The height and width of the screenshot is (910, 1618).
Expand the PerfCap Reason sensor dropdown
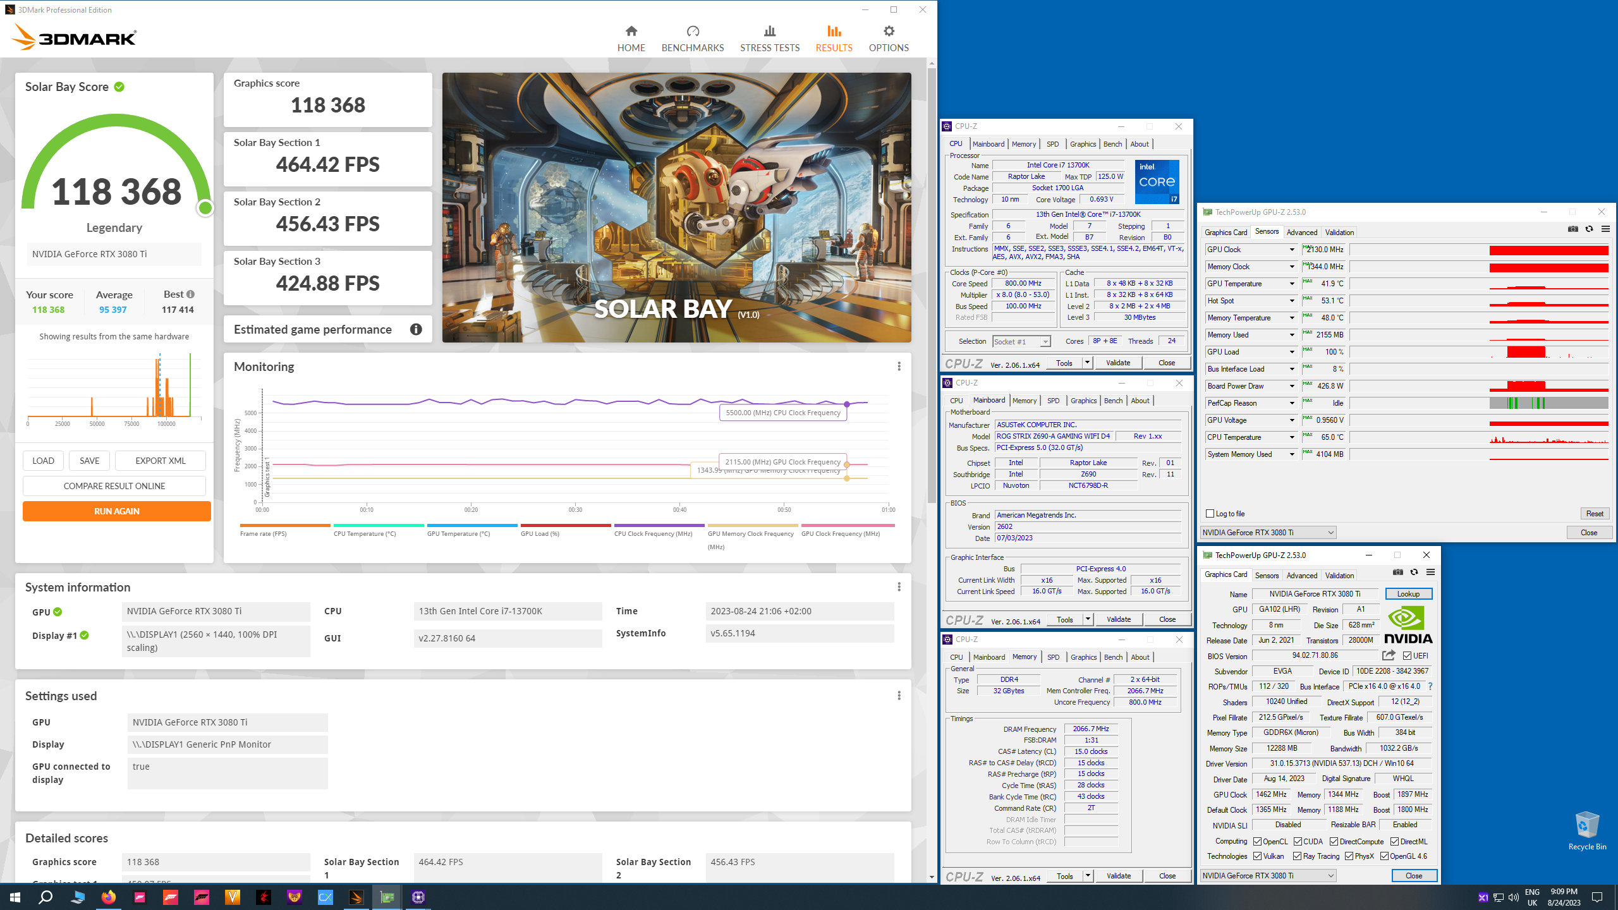tap(1292, 403)
